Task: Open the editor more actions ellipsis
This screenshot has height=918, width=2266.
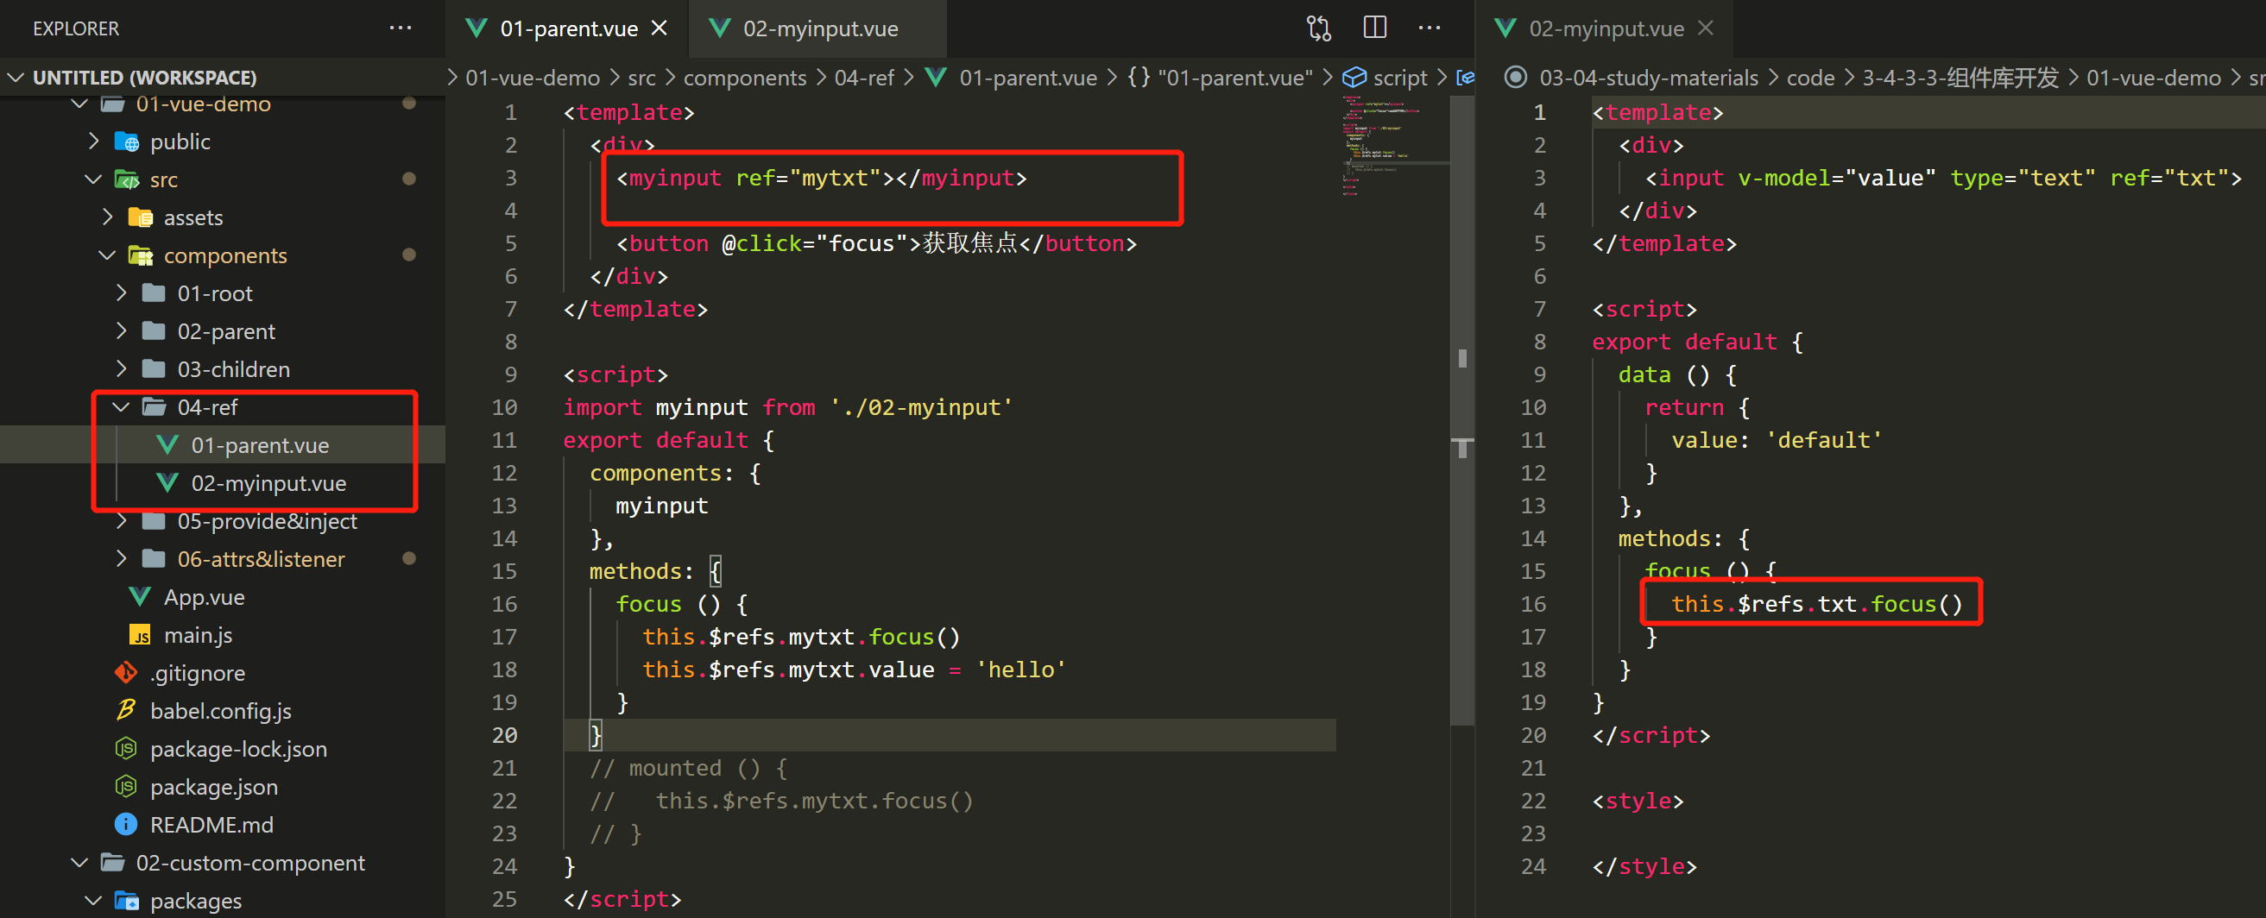Action: point(1430,28)
